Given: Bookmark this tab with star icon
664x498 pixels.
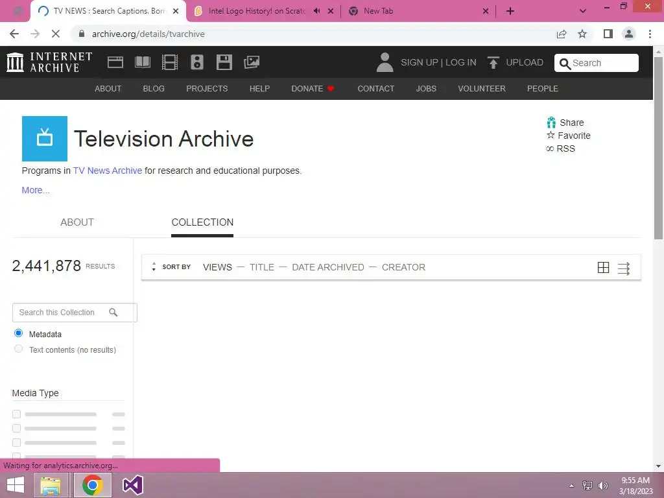Looking at the screenshot, I should click(582, 34).
